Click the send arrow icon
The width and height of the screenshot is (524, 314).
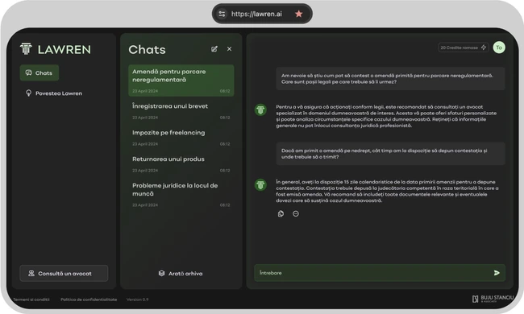497,273
